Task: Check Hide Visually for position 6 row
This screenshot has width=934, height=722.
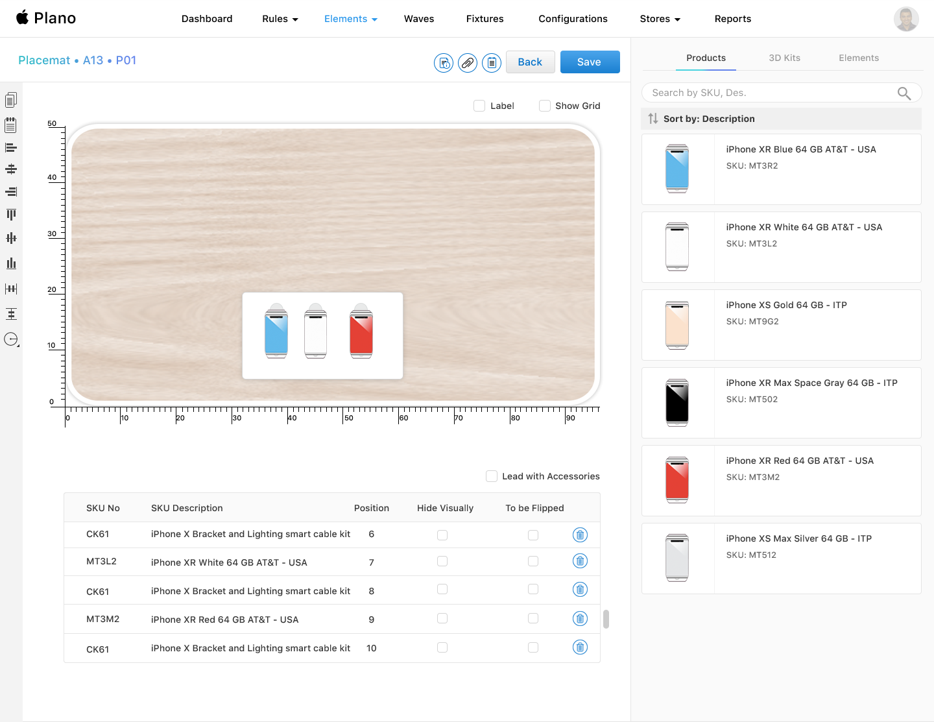Action: coord(442,535)
